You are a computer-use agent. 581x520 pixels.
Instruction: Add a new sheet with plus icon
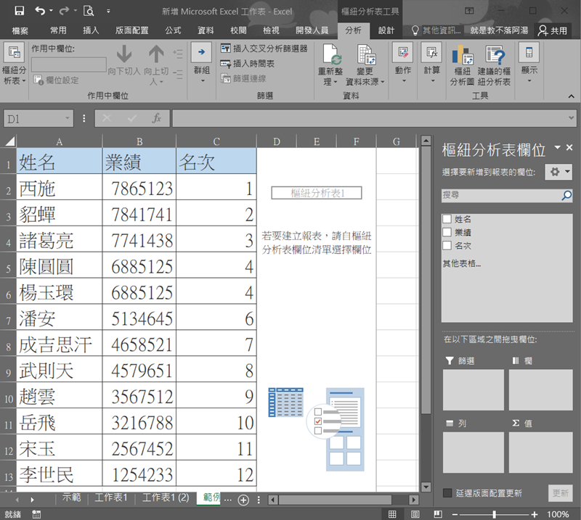(x=244, y=500)
